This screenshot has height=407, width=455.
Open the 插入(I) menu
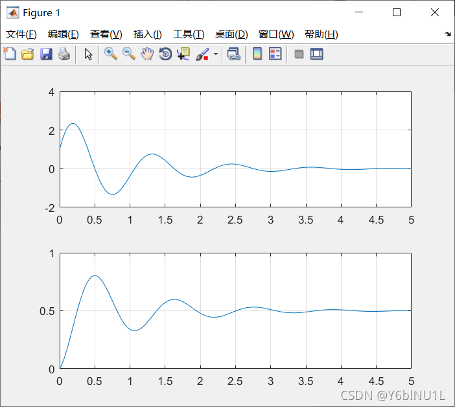coord(147,34)
